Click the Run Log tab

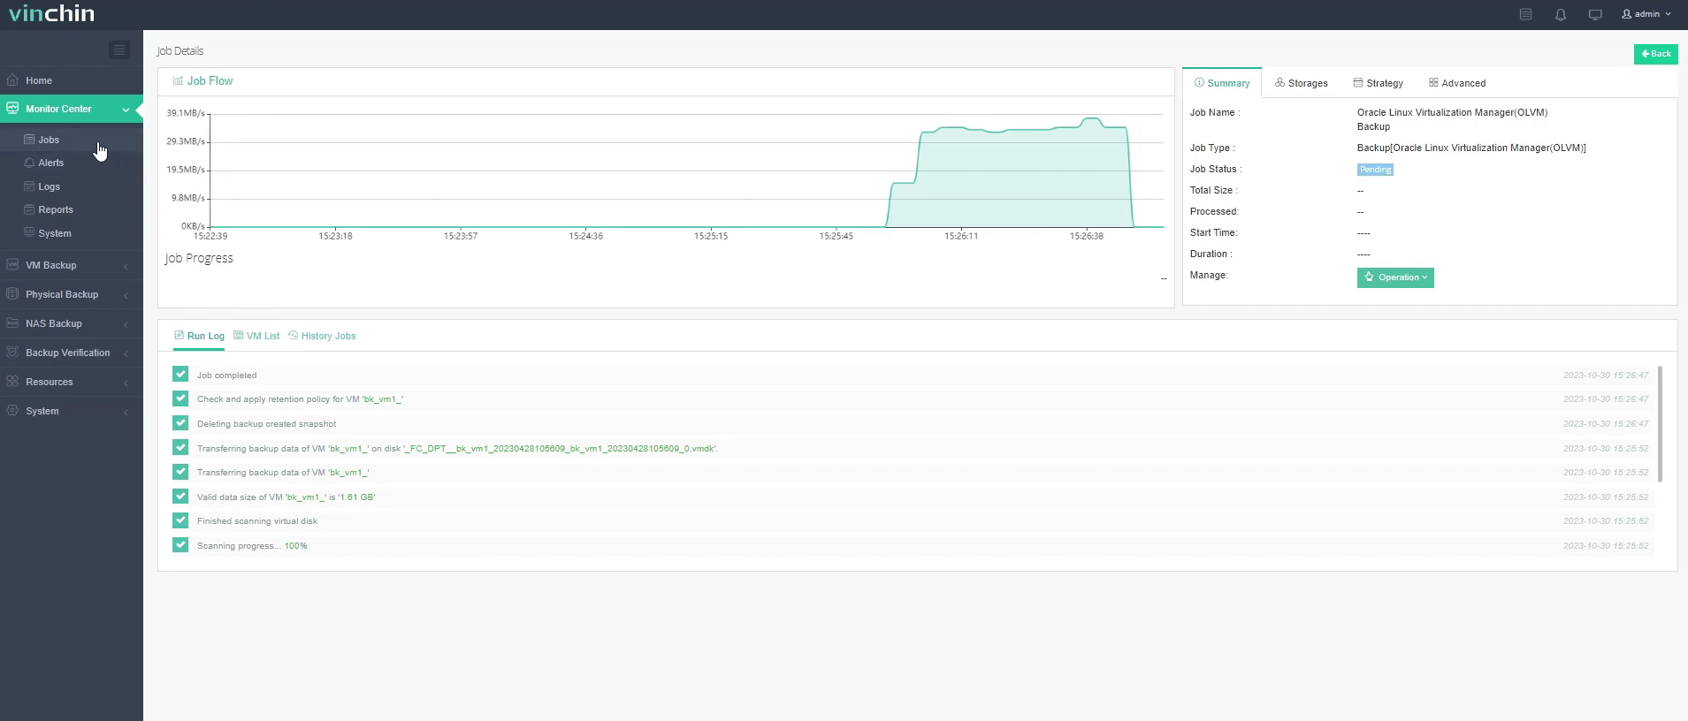199,336
